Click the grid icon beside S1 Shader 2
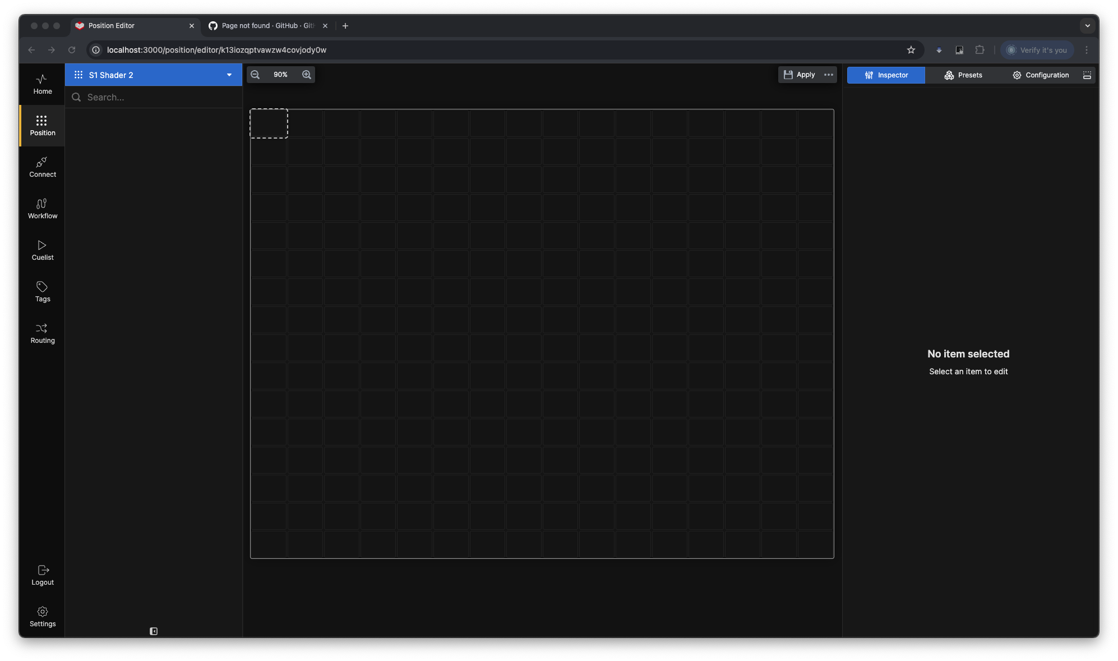Image resolution: width=1118 pixels, height=661 pixels. (x=78, y=75)
